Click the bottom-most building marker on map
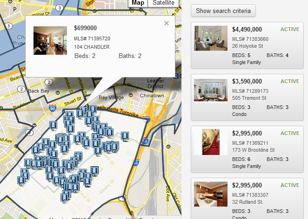The height and width of the screenshot is (219, 308). (64, 198)
